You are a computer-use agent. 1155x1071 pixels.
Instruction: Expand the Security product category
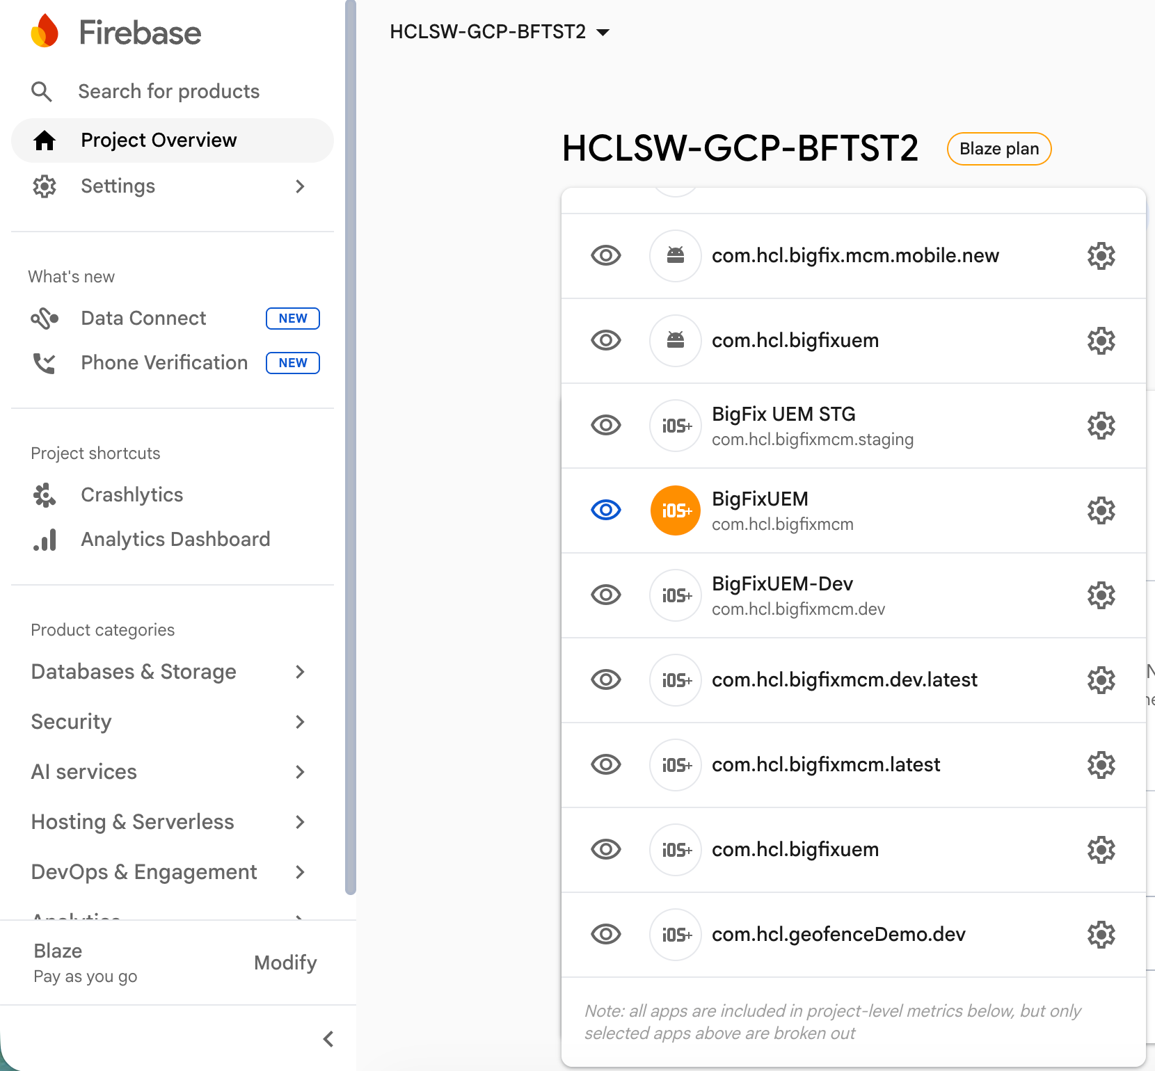pyautogui.click(x=169, y=722)
